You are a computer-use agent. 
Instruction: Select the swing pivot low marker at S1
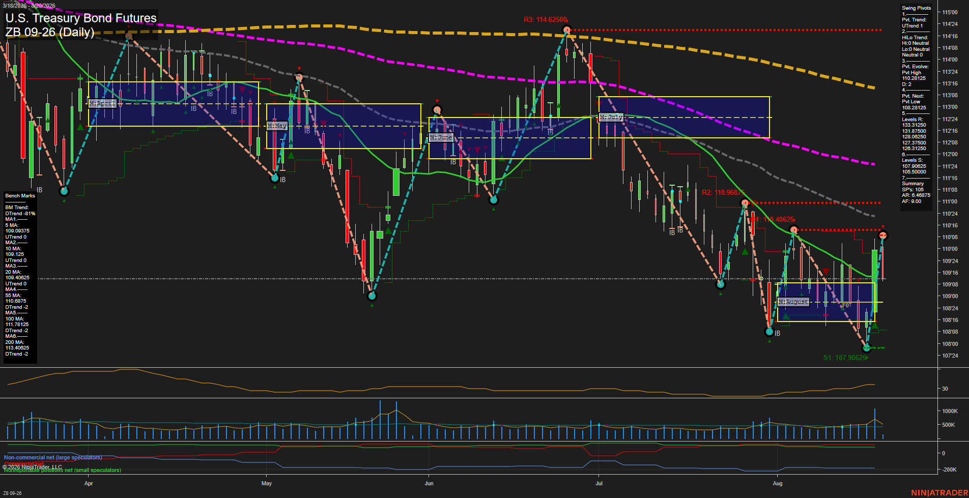coord(867,348)
